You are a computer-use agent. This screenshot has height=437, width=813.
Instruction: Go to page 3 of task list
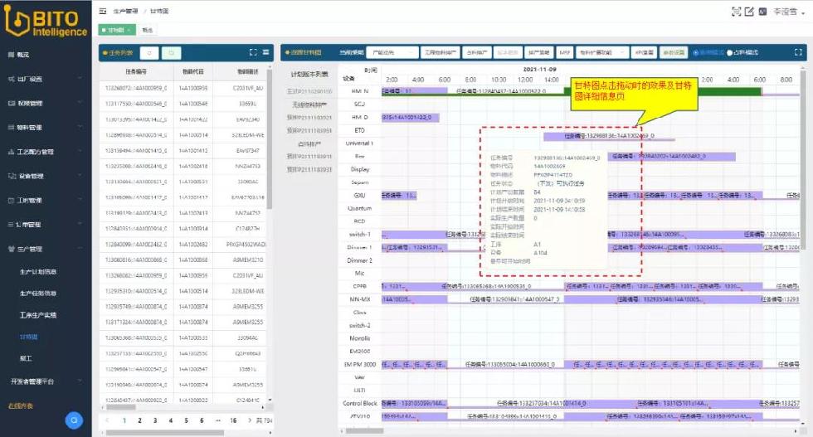[153, 420]
